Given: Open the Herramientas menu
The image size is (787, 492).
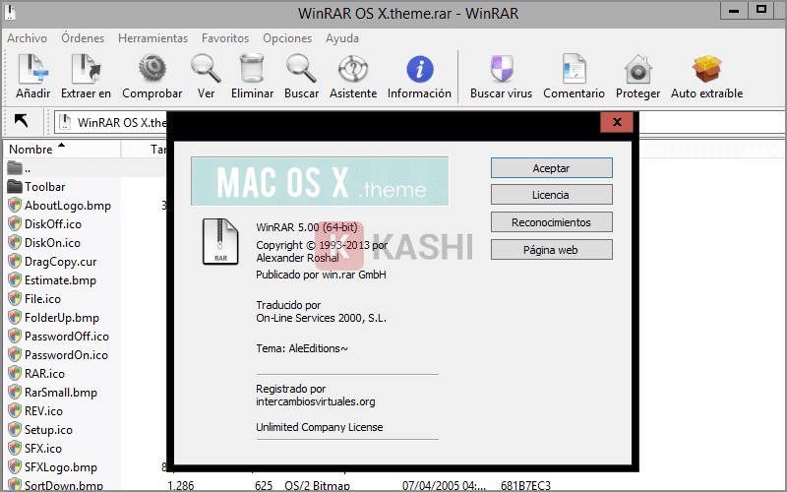Looking at the screenshot, I should [153, 38].
